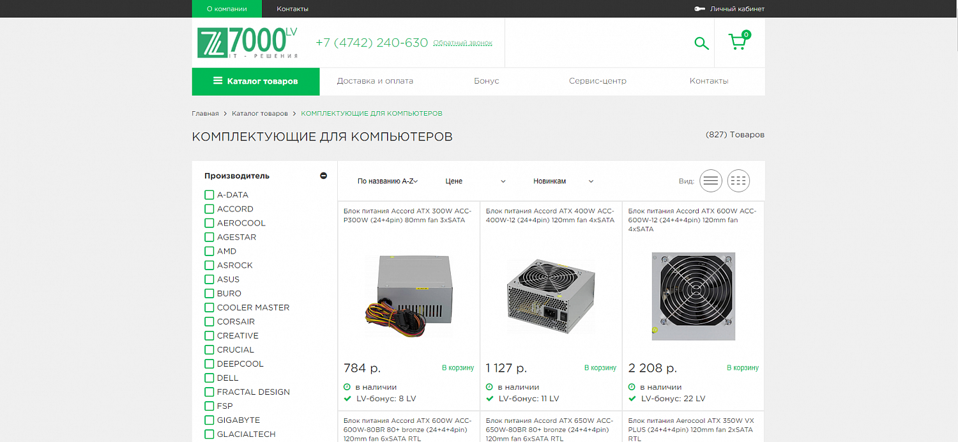Screen dimensions: 958x442
Task: Open Accord ATX 400W product title
Action: pyautogui.click(x=550, y=215)
